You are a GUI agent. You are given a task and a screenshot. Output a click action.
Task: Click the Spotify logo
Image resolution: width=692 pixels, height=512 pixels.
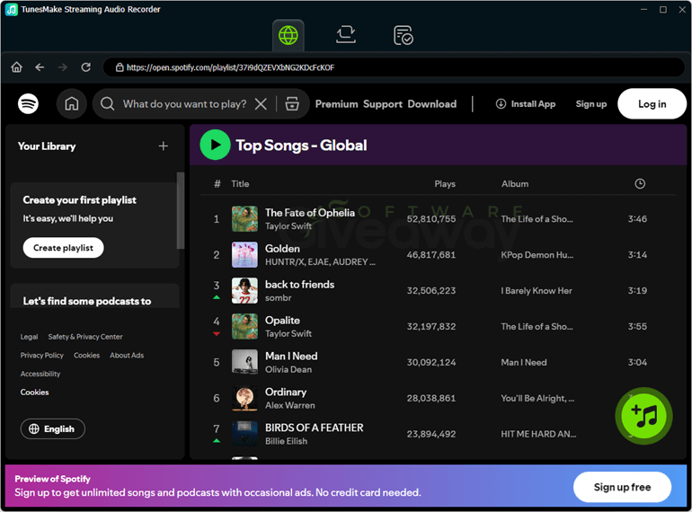tap(28, 103)
